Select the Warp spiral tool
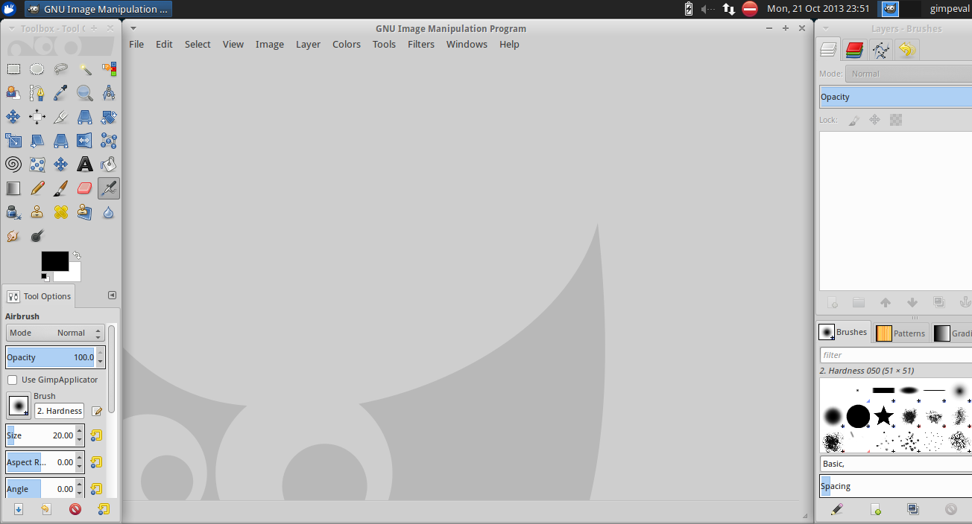This screenshot has height=524, width=972. [13, 164]
